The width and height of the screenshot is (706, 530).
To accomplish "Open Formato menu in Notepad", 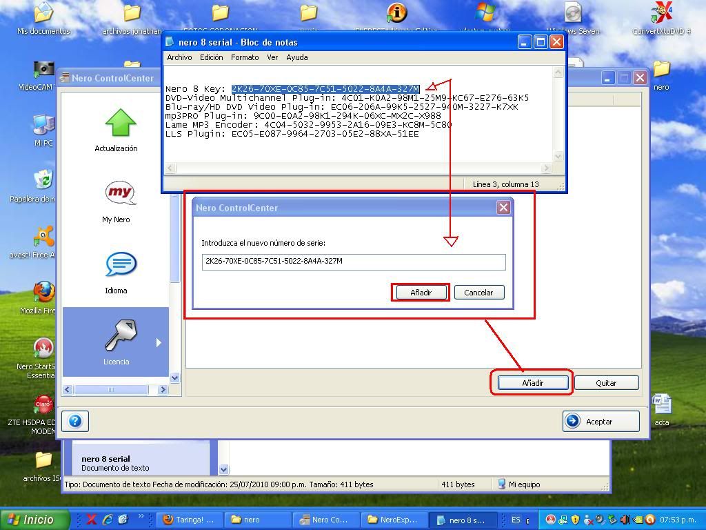I will click(x=245, y=57).
